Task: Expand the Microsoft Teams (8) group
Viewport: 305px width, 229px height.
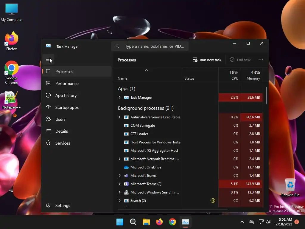Action: coord(120,184)
